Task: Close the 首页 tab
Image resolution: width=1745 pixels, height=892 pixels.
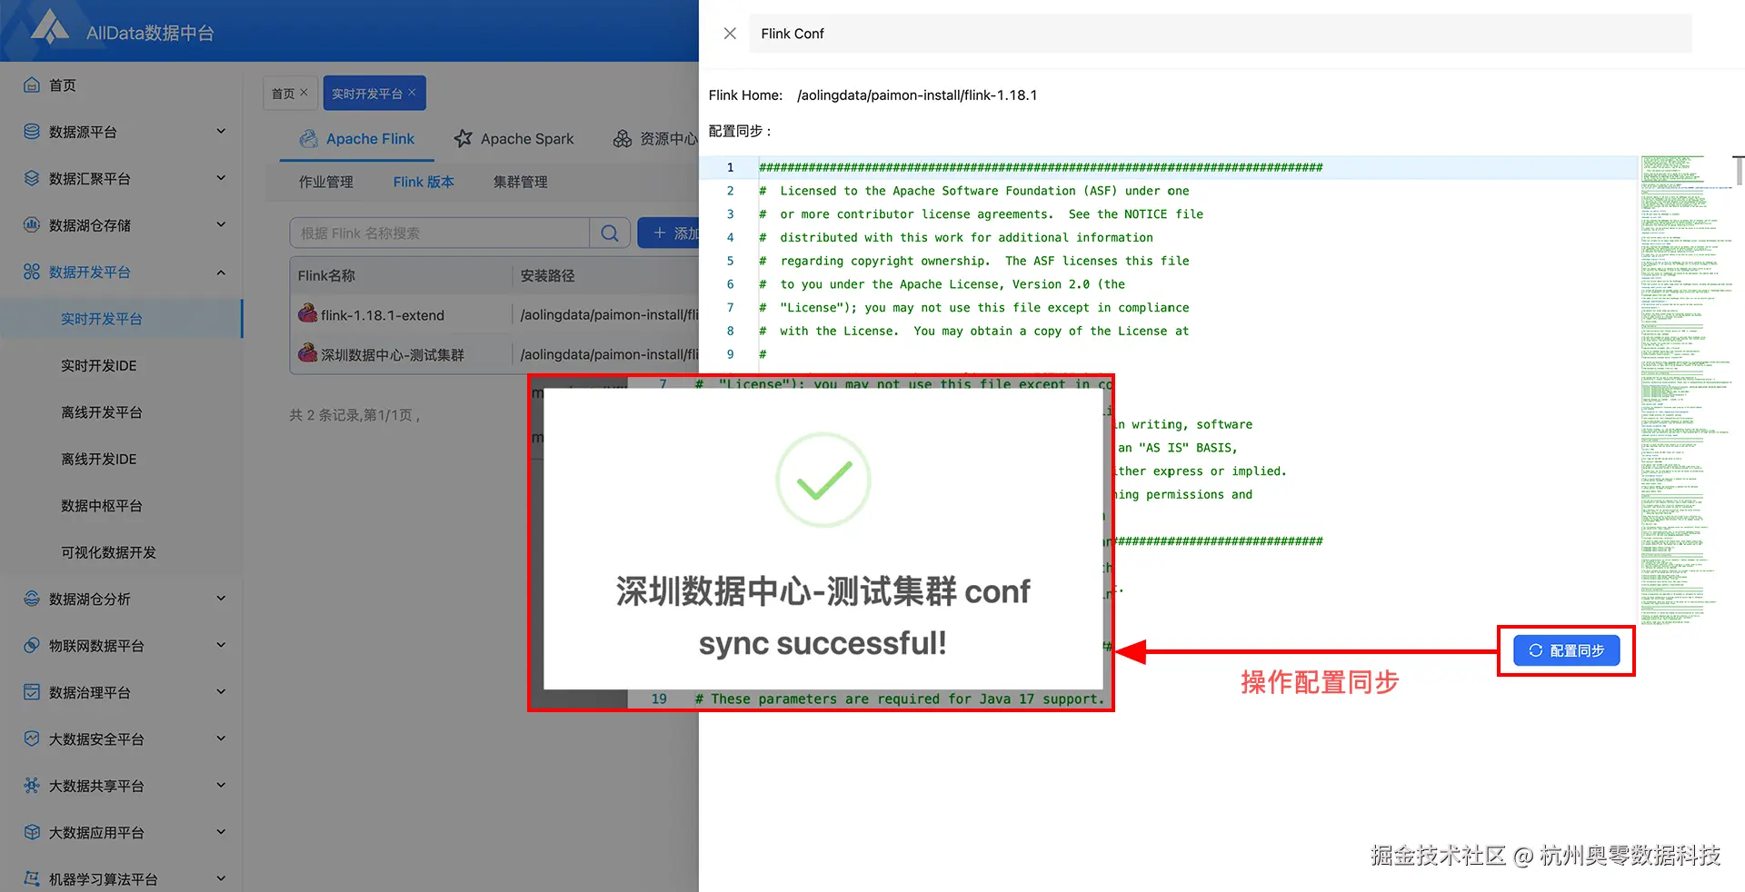Action: (304, 93)
